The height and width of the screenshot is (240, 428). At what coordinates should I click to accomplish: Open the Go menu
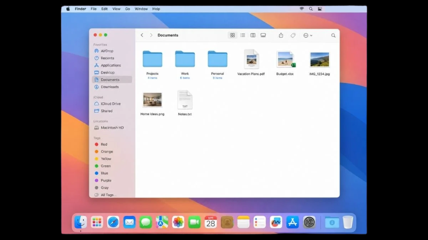(x=127, y=9)
